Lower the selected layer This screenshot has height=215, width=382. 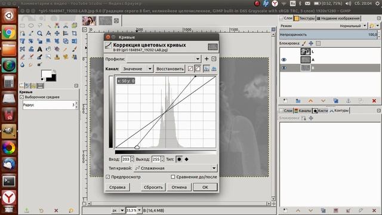coord(324,101)
